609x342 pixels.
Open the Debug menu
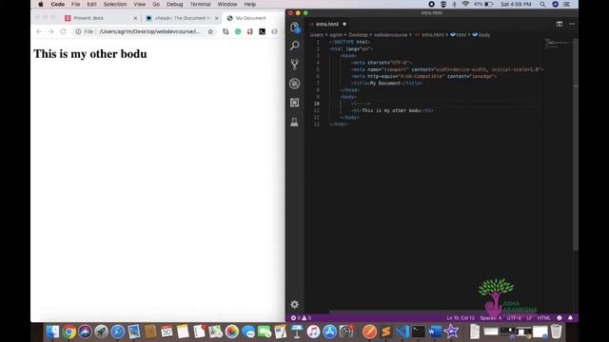(175, 4)
